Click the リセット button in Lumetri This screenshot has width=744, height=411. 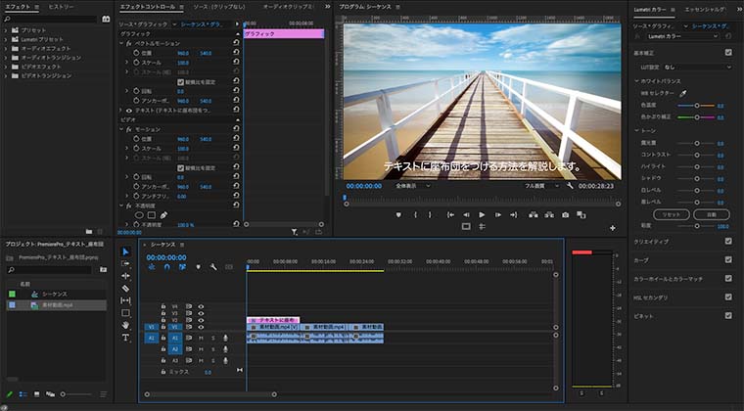coord(672,214)
